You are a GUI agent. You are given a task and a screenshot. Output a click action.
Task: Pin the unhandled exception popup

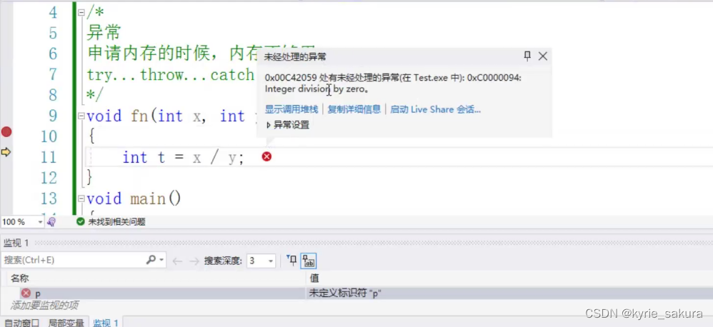click(527, 56)
